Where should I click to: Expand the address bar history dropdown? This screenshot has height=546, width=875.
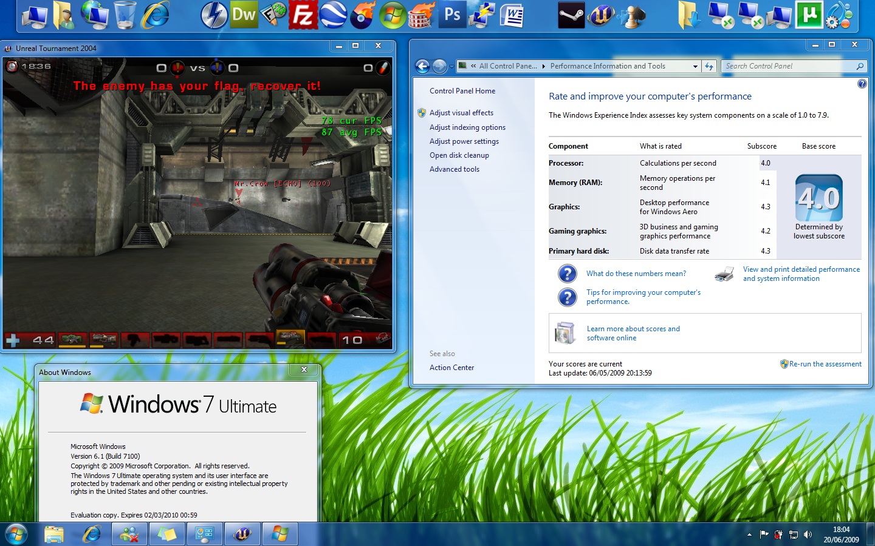[x=695, y=66]
